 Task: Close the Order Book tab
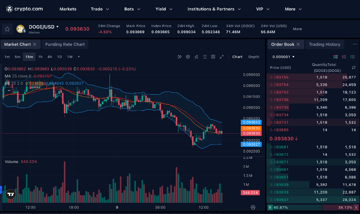point(298,44)
